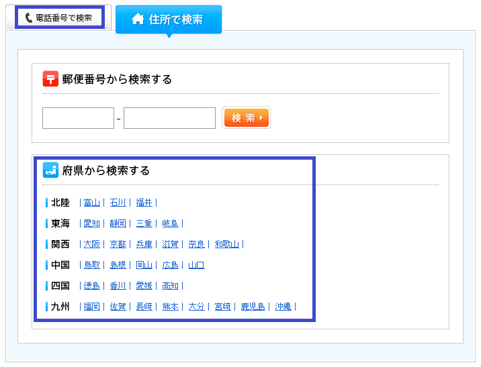Viewport: 481px width, 367px height.
Task: Open the 福井 prefecture link
Action: pos(144,203)
